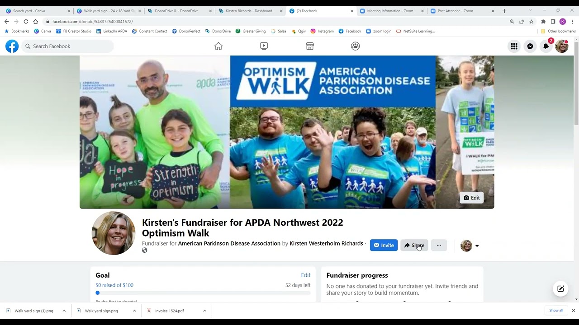This screenshot has height=325, width=579.
Task: Switch to the Walk yard sign Canva tab
Action: pos(109,11)
